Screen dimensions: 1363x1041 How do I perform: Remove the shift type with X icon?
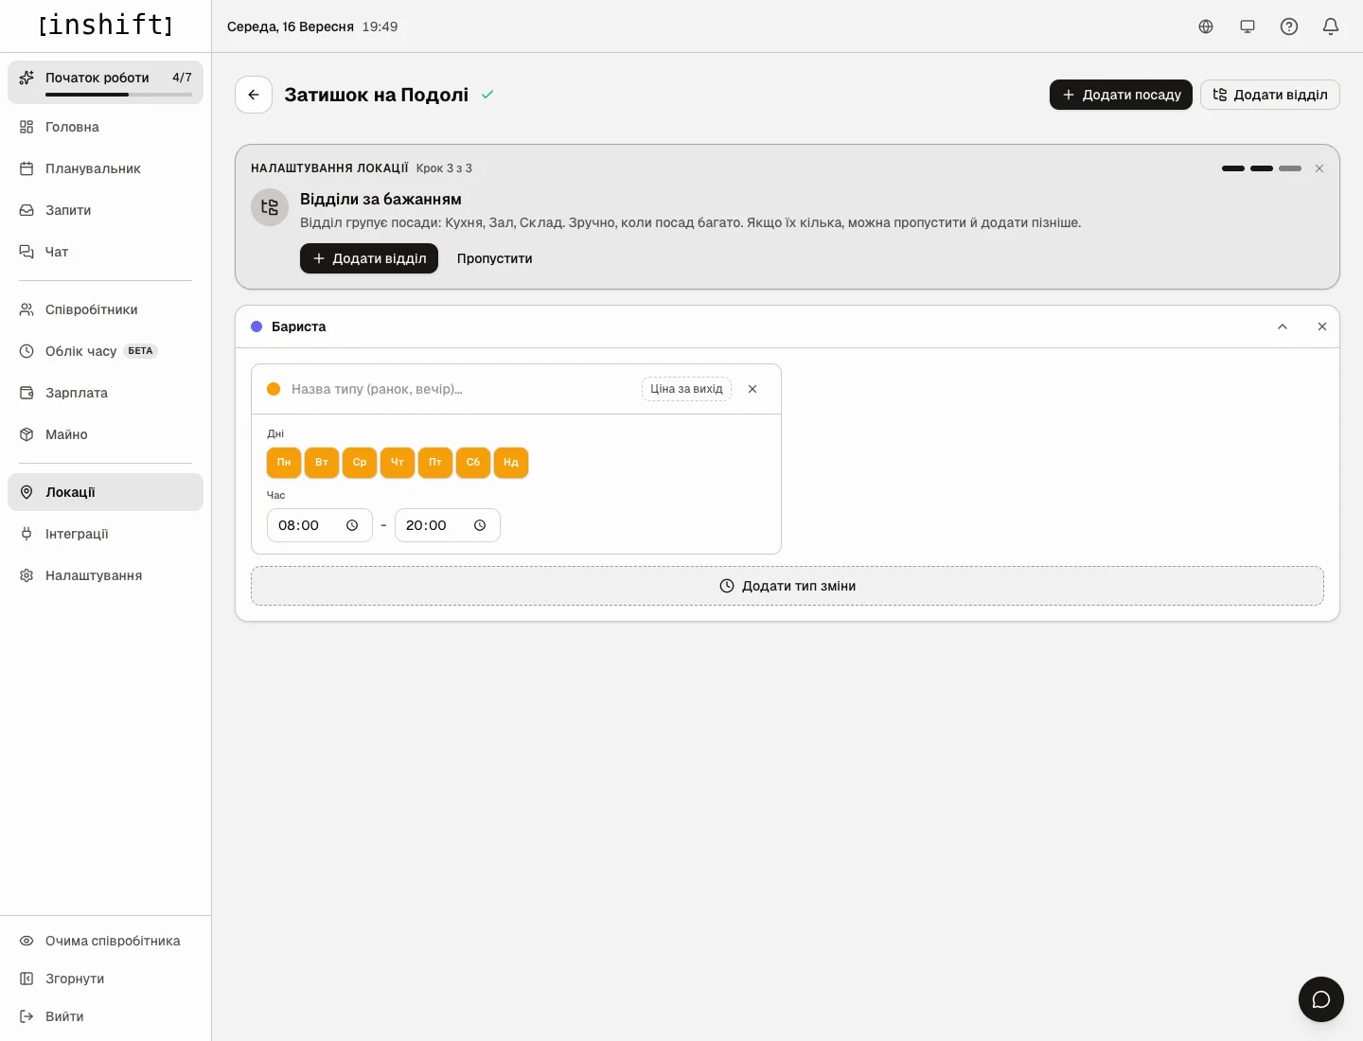pyautogui.click(x=752, y=389)
